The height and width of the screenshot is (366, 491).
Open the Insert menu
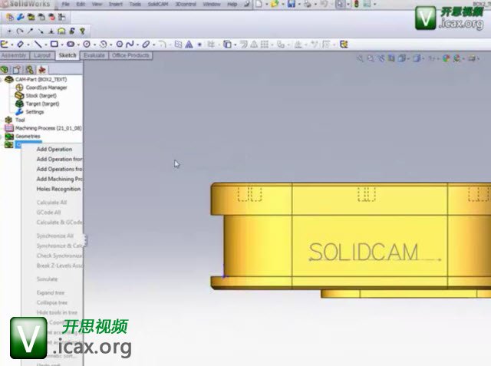point(116,5)
